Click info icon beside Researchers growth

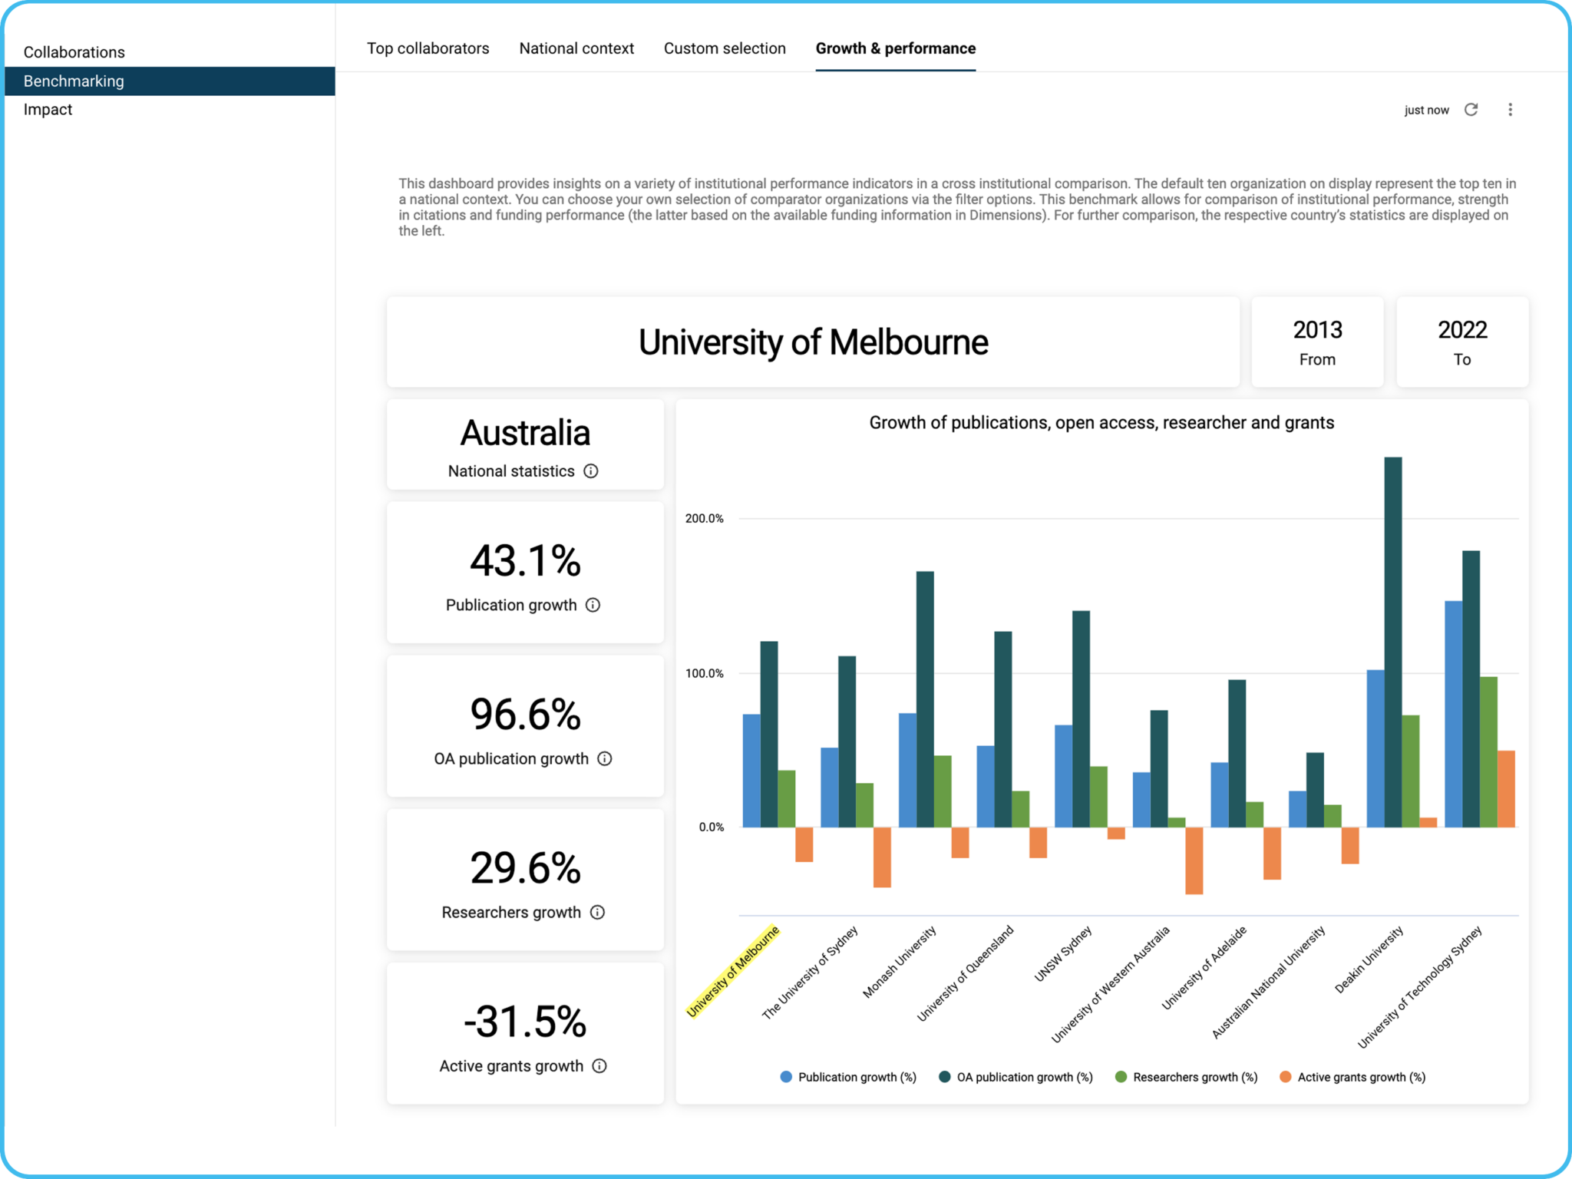598,912
